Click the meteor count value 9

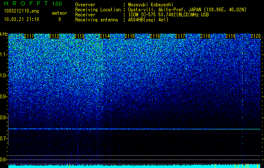click(x=60, y=19)
